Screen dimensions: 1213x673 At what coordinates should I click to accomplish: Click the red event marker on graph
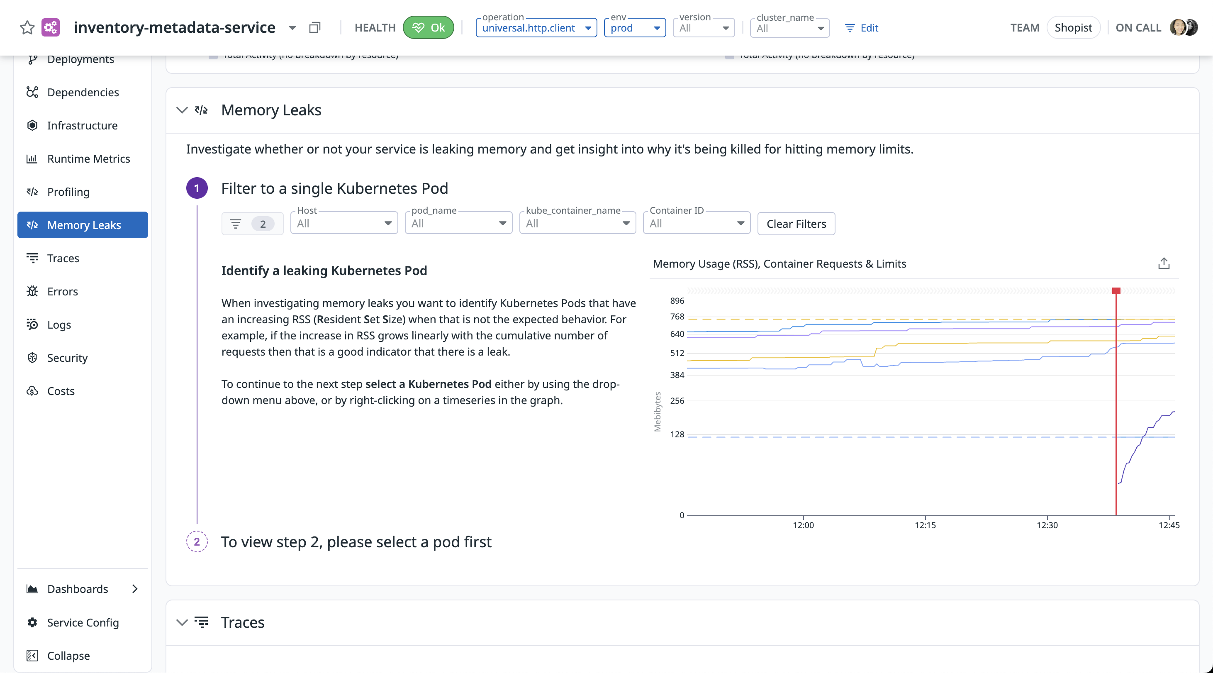pos(1116,290)
